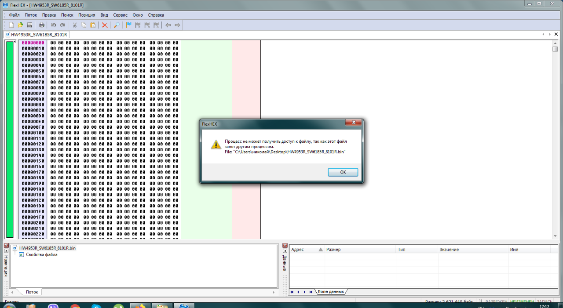The height and width of the screenshot is (308, 563).
Task: Toggle bookmark with the blue flag icon
Action: 129,25
